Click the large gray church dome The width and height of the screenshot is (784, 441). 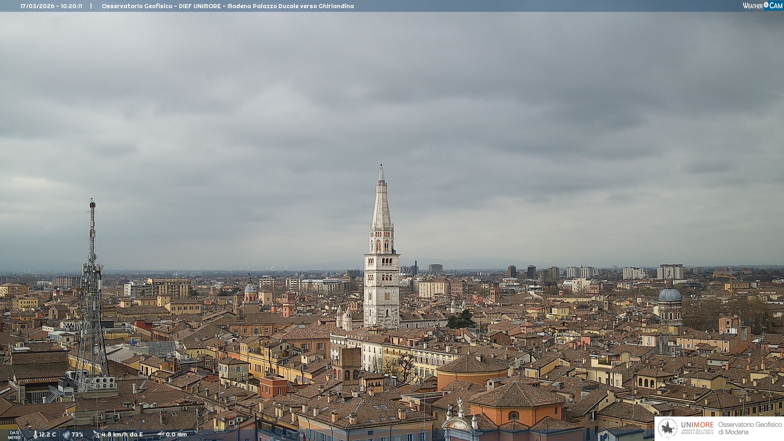670,295
